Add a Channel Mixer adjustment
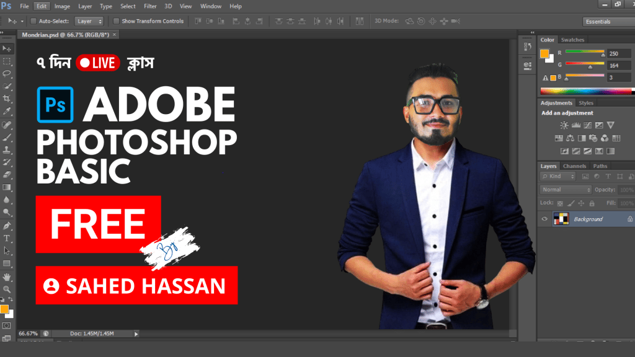This screenshot has height=357, width=635. 605,138
